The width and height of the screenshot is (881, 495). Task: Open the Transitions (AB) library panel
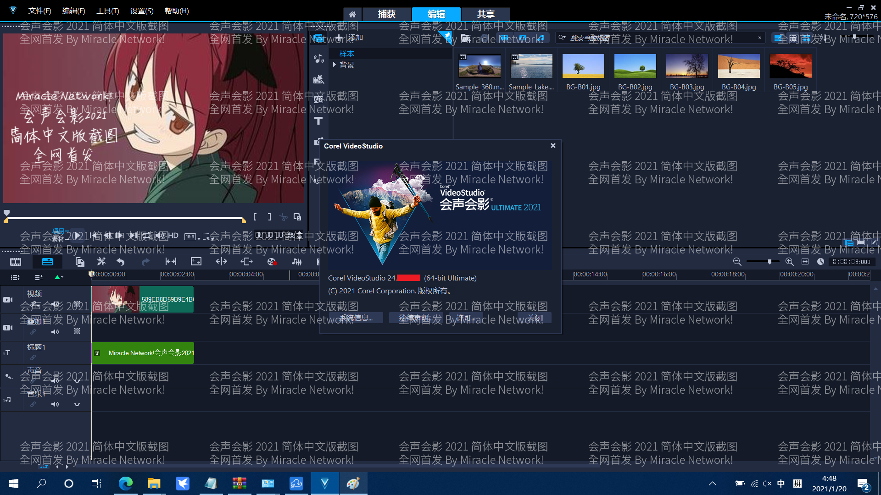pos(319,99)
